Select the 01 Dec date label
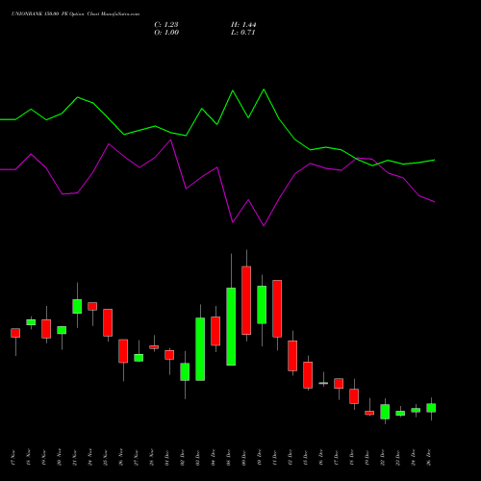481x481 pixels. click(167, 457)
